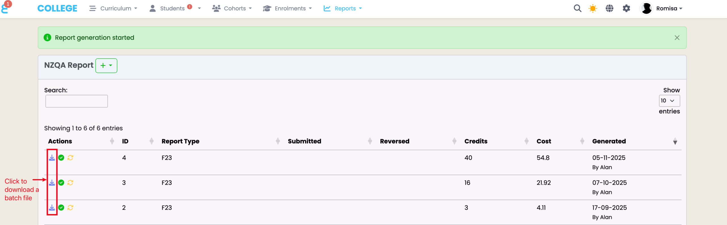
Task: Open search via magnifier icon
Action: point(577,9)
